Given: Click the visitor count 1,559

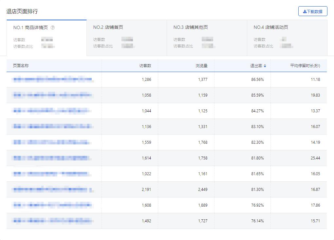Looking at the screenshot, I should [x=147, y=142].
